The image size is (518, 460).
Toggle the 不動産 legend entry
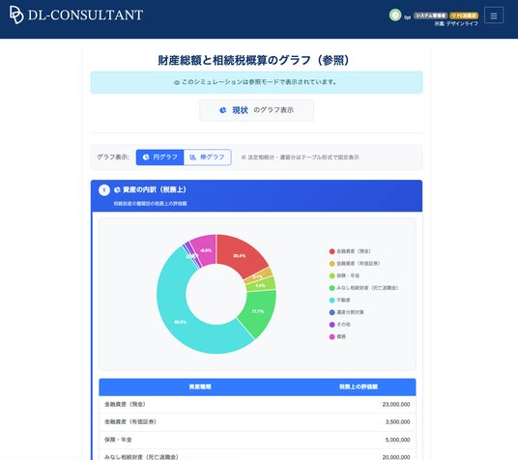340,300
